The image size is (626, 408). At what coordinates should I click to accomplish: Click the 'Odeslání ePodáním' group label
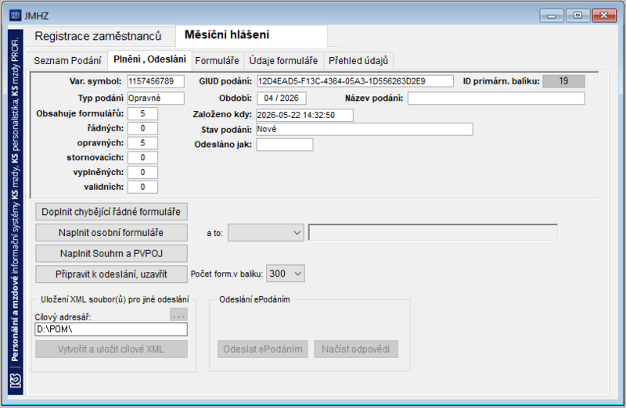255,299
